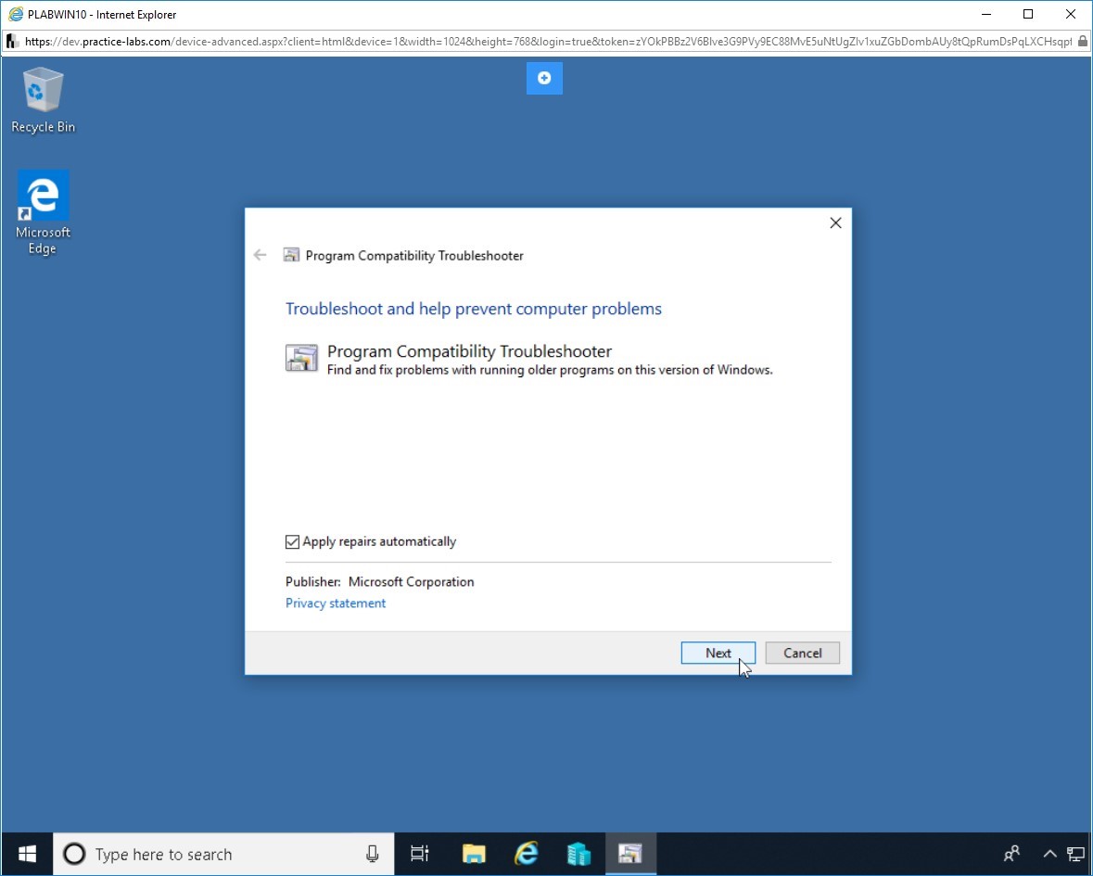
Task: Click the blue plus toolbar handle at top
Action: pyautogui.click(x=544, y=78)
